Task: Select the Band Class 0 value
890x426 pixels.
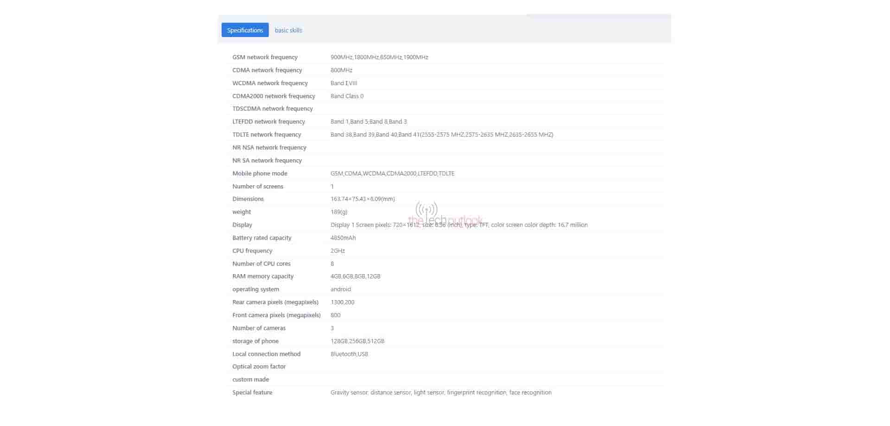Action: pos(347,96)
